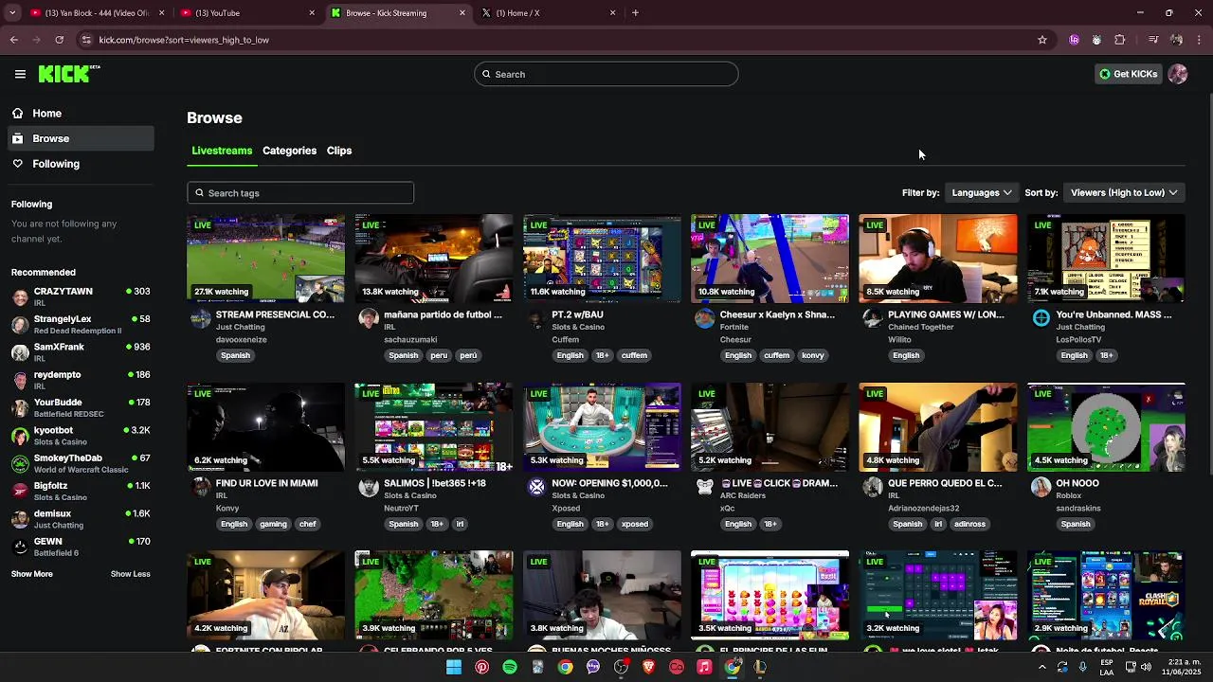Open the hamburger sidebar menu
The image size is (1213, 682).
click(x=20, y=74)
